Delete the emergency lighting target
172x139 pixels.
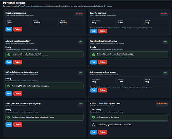tap(18, 125)
